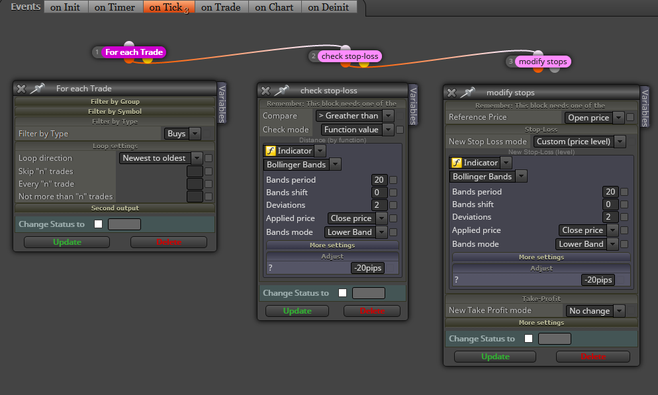
Task: Close the For each Trade panel
Action: tap(21, 89)
